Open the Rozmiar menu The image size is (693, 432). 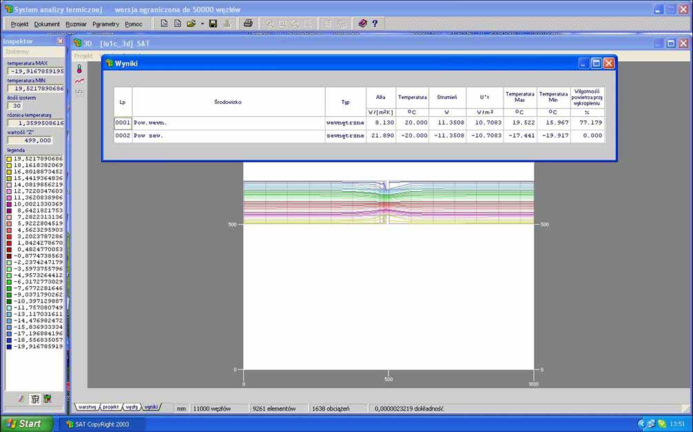click(x=76, y=24)
